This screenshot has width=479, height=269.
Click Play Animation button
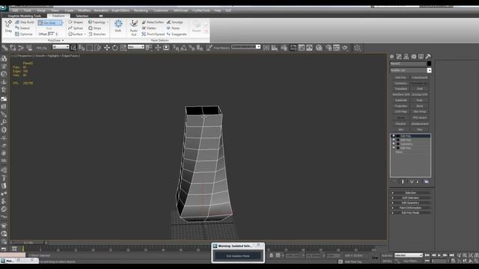coord(439,256)
